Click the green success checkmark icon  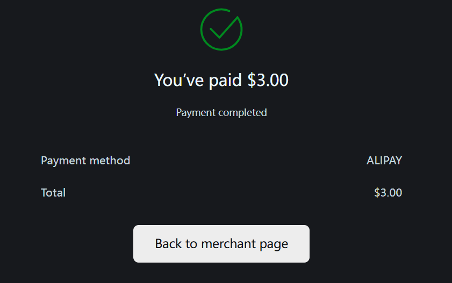[x=221, y=30]
